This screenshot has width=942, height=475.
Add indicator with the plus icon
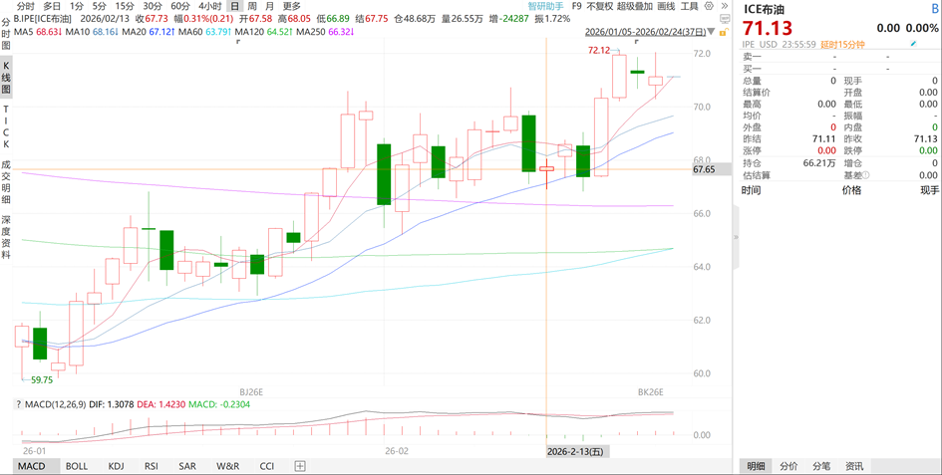tap(300, 466)
